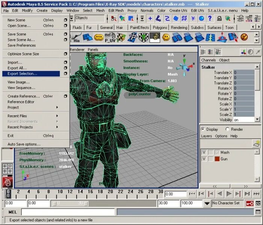Toggle the rendering selection mask sphere icon

(x=201, y=18)
